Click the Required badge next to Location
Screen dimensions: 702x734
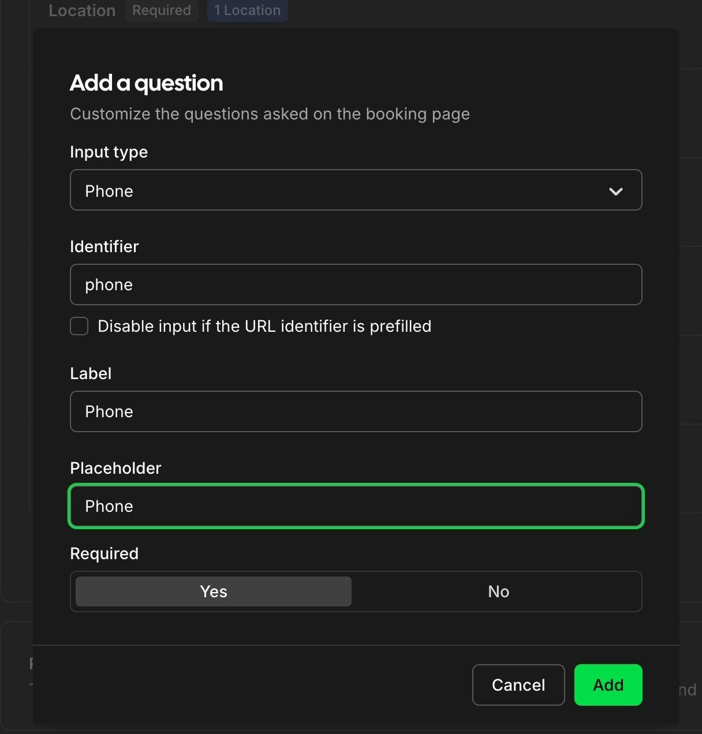coord(162,10)
